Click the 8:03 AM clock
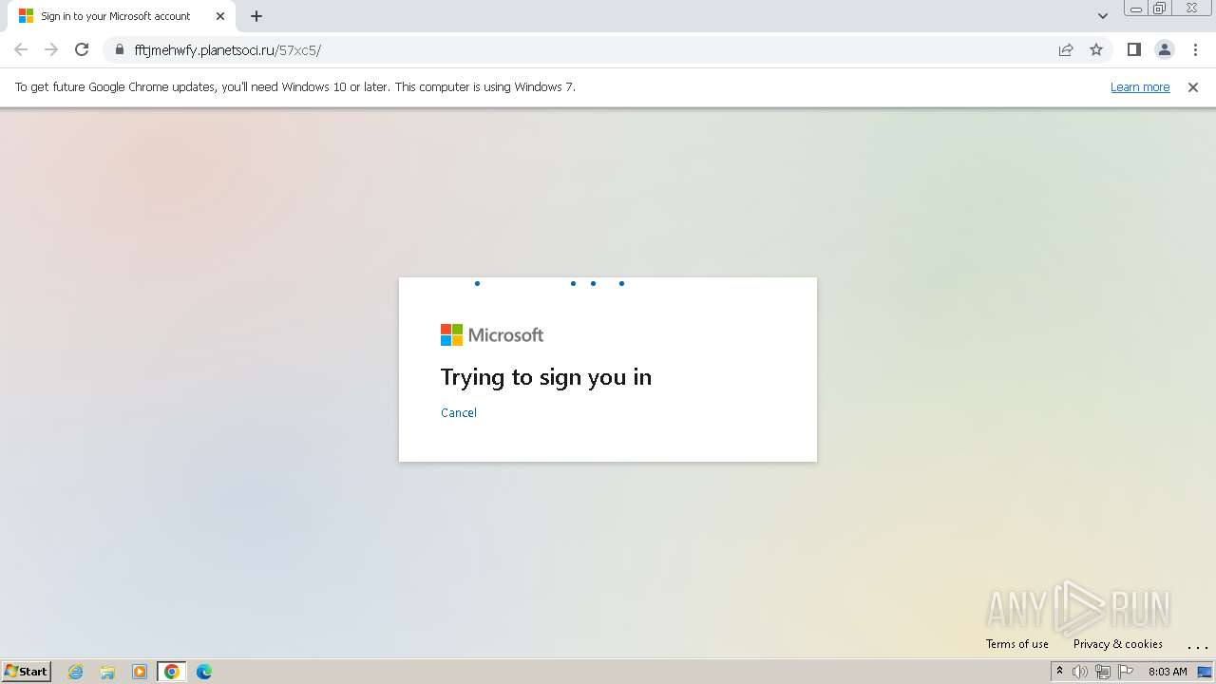The width and height of the screenshot is (1216, 684). [x=1168, y=672]
